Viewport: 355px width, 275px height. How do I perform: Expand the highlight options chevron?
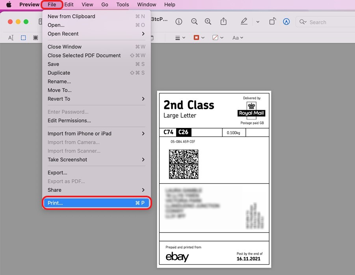point(258,22)
